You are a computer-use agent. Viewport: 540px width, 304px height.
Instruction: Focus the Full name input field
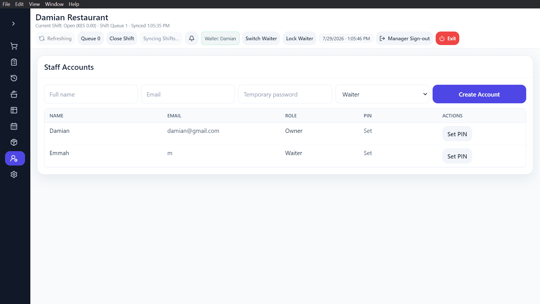click(x=91, y=94)
